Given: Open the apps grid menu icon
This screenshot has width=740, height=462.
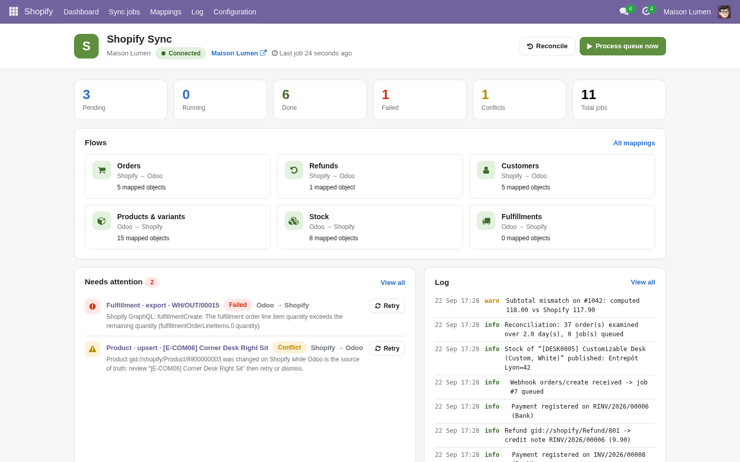Looking at the screenshot, I should 13,11.
